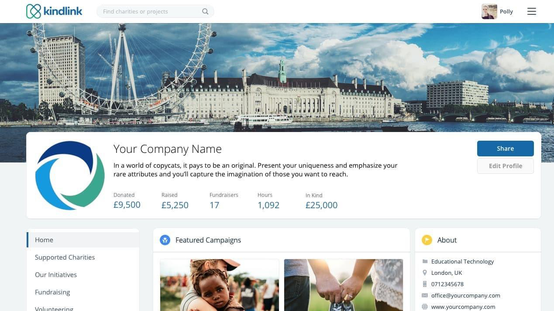This screenshot has width=554, height=311.
Task: Open the hamburger menu
Action: [x=531, y=11]
